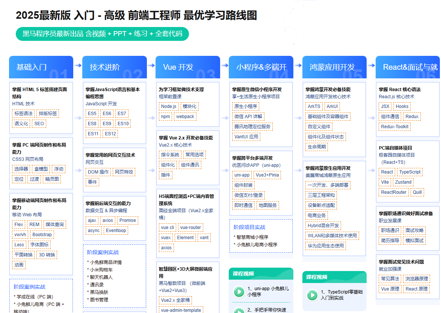This screenshot has width=441, height=313.
Task: Click play icon beside TypeScript零基础入门到实战
Action: [x=312, y=295]
